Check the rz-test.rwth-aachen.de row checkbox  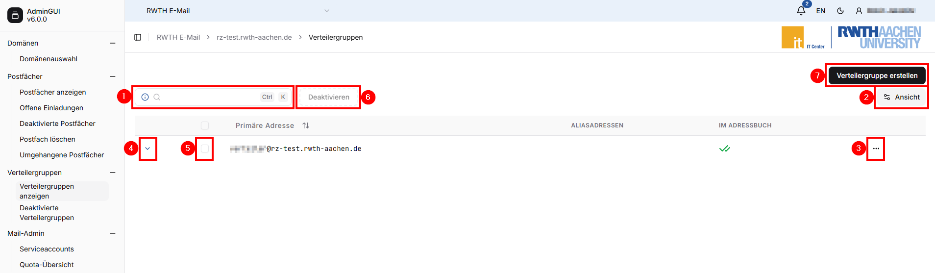205,149
